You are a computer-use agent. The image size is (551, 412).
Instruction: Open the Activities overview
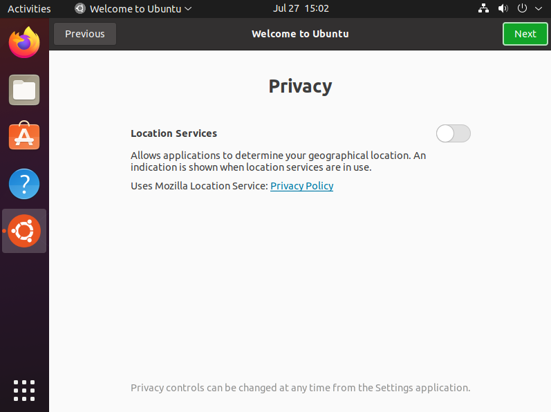29,8
